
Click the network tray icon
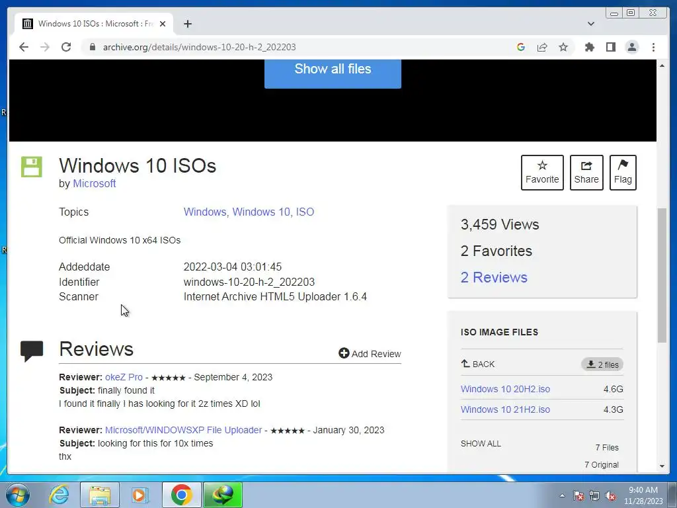pyautogui.click(x=594, y=495)
